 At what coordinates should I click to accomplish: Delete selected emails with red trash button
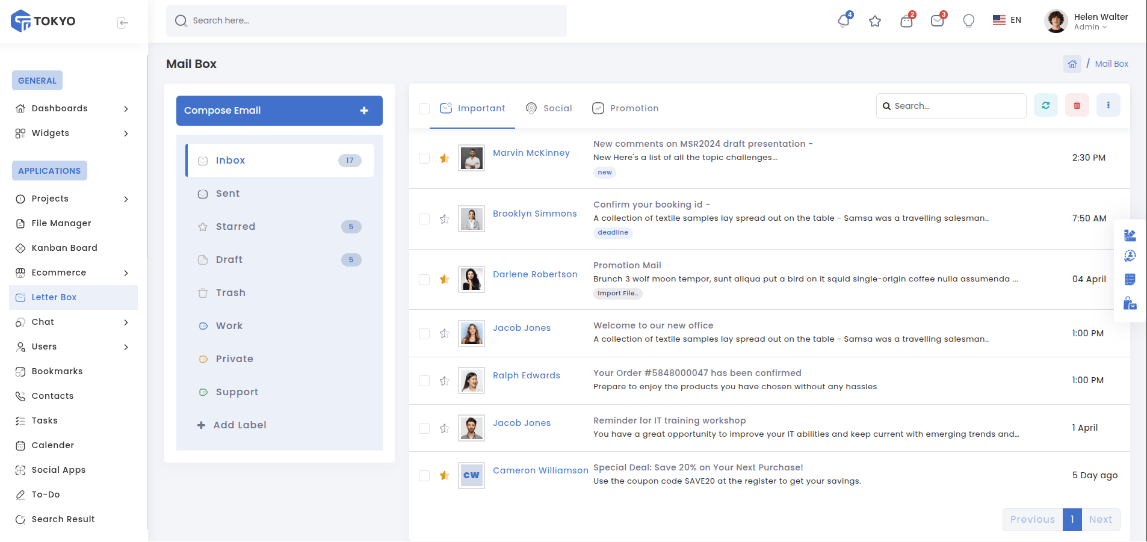coord(1077,105)
